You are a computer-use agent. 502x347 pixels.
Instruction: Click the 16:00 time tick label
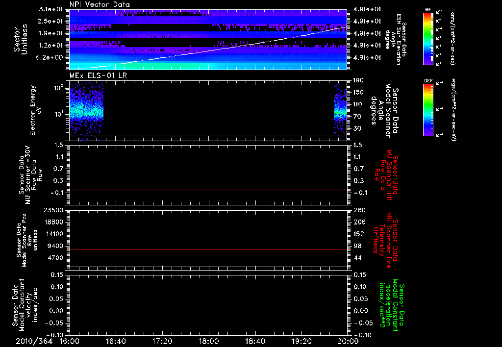click(x=70, y=341)
